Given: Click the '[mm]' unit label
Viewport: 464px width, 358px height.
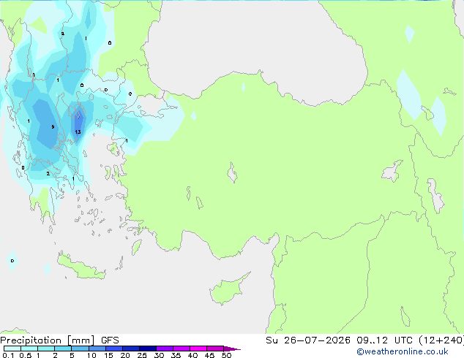Looking at the screenshot, I should (81, 340).
